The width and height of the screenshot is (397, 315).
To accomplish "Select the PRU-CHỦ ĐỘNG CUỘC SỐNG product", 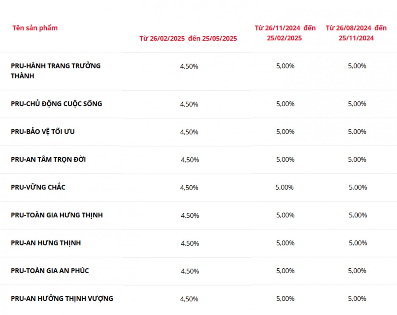I will pyautogui.click(x=56, y=104).
